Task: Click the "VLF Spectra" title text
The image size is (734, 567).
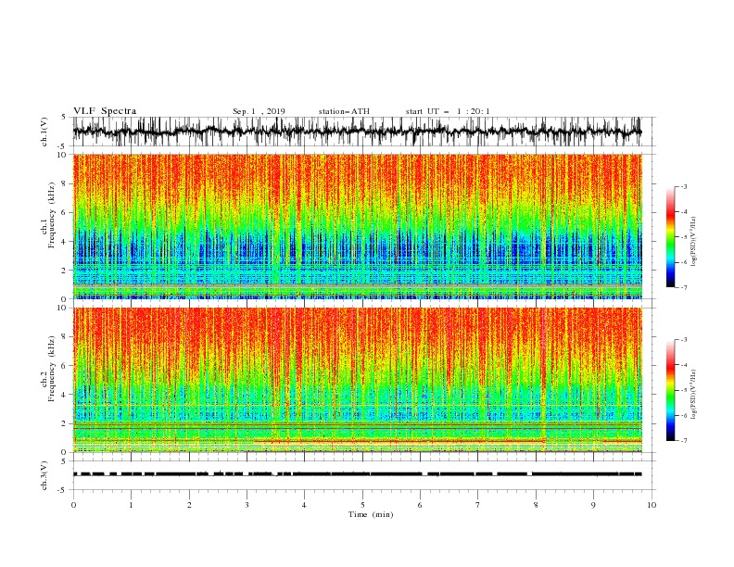Action: (x=105, y=111)
